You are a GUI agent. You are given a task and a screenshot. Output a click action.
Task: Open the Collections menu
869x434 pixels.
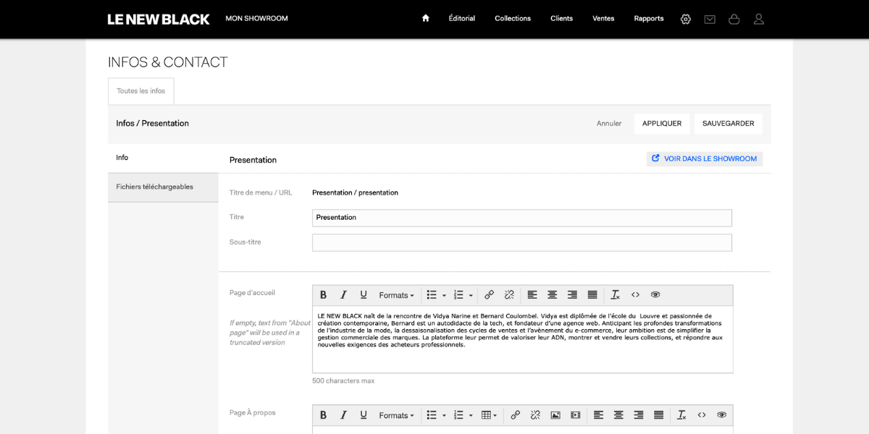(513, 19)
